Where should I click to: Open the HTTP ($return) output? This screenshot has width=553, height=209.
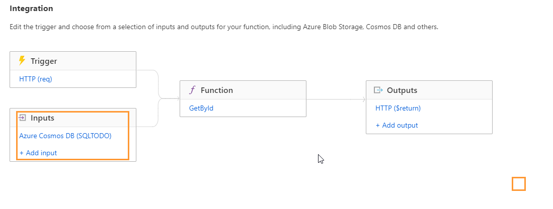398,108
